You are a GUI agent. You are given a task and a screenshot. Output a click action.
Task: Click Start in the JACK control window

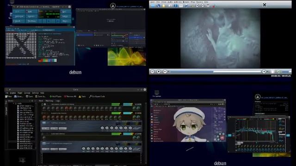(18, 12)
